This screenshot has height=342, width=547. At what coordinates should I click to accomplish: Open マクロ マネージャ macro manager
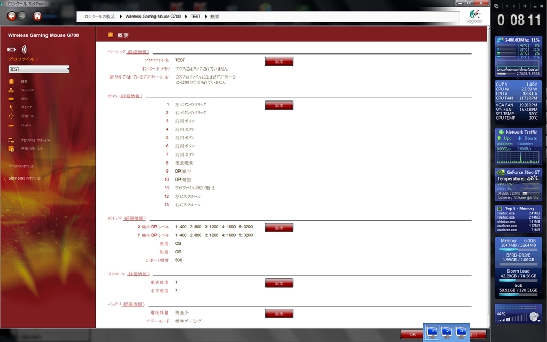click(32, 149)
